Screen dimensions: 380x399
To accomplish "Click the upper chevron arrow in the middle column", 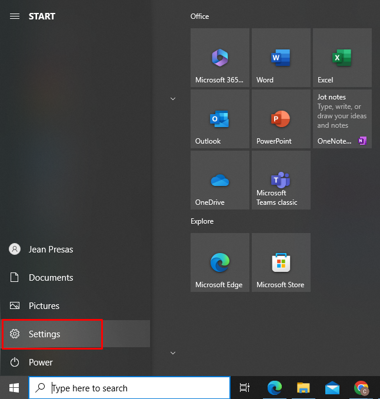I will tap(173, 99).
